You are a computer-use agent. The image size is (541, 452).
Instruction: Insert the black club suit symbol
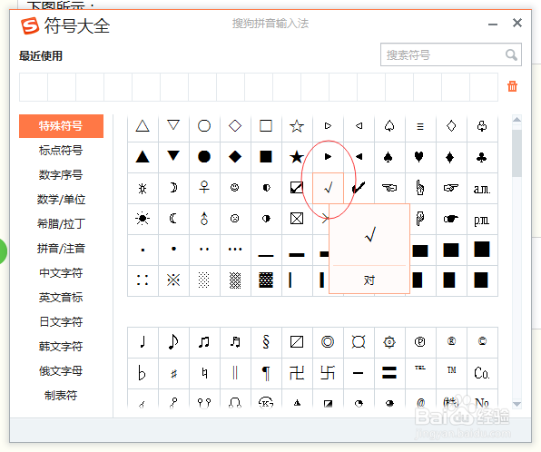click(482, 157)
